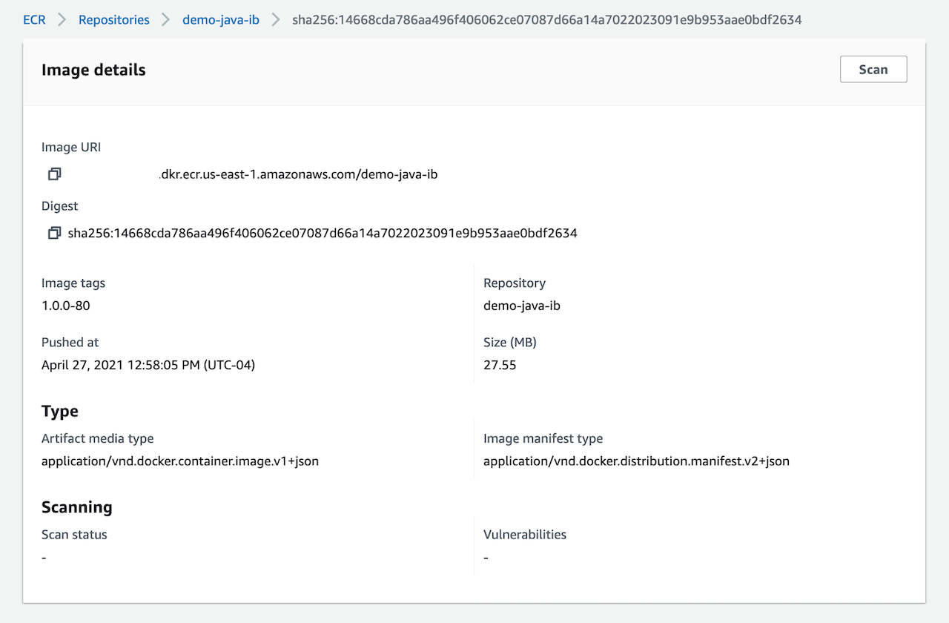Click the copy icon next to Image URI
Screen dimensions: 949x623
coord(54,174)
